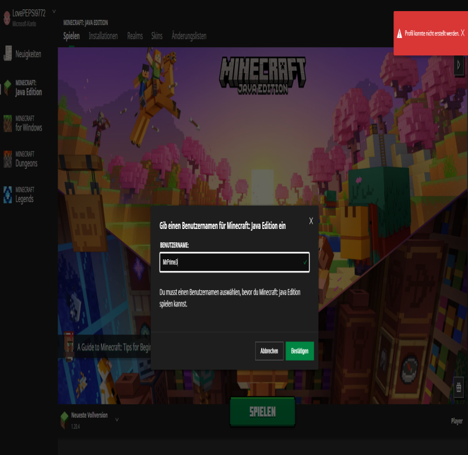Open Minecraft Legends from sidebar
Viewport: 468px width, 455px height.
point(24,195)
